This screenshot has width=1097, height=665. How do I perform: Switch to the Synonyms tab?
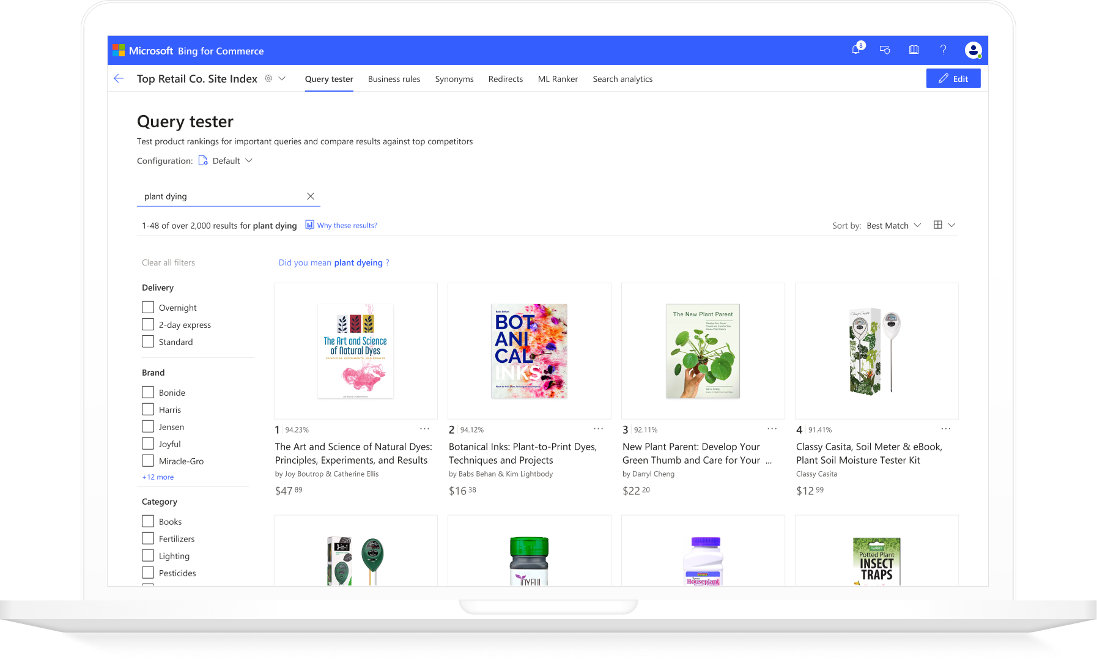click(x=454, y=79)
